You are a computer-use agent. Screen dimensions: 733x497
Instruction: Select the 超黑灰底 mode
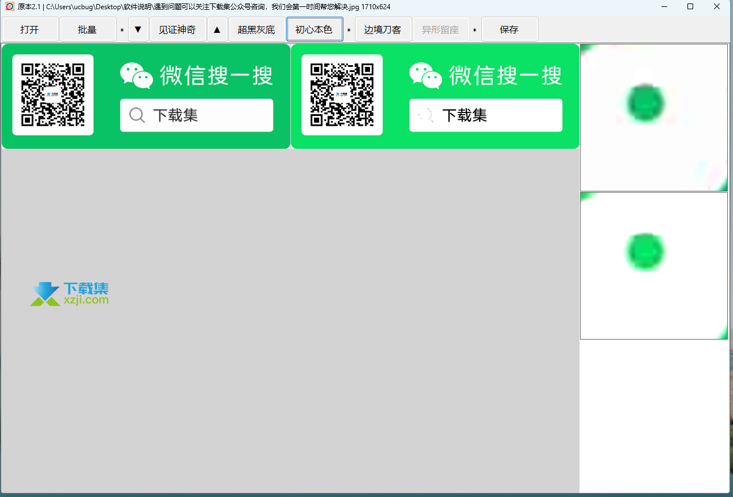[257, 29]
